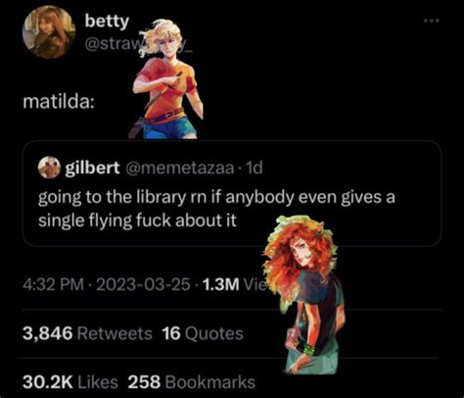Click gilbert's name in quoted tweet
The image size is (464, 398).
[92, 168]
